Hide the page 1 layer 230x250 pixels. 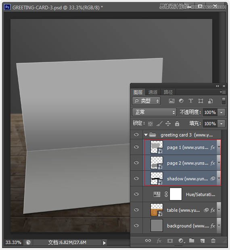pos(136,147)
